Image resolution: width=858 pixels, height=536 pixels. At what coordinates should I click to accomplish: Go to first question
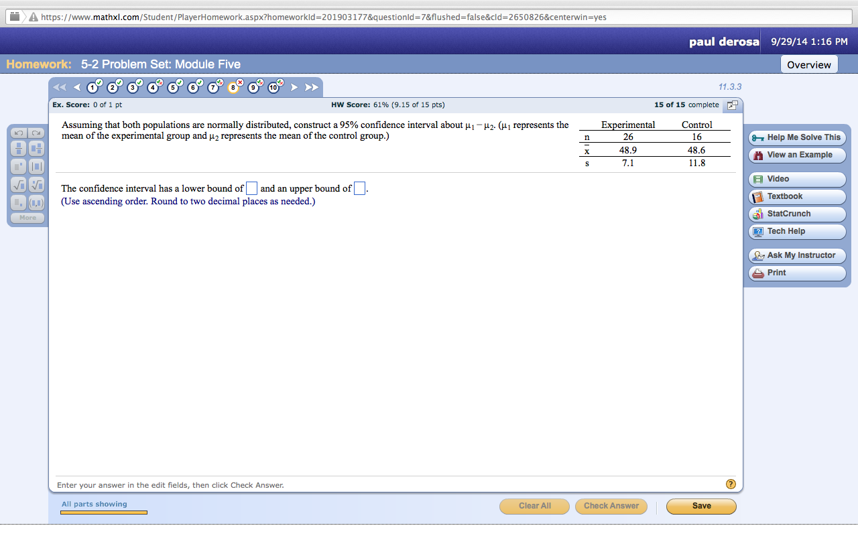(x=60, y=88)
